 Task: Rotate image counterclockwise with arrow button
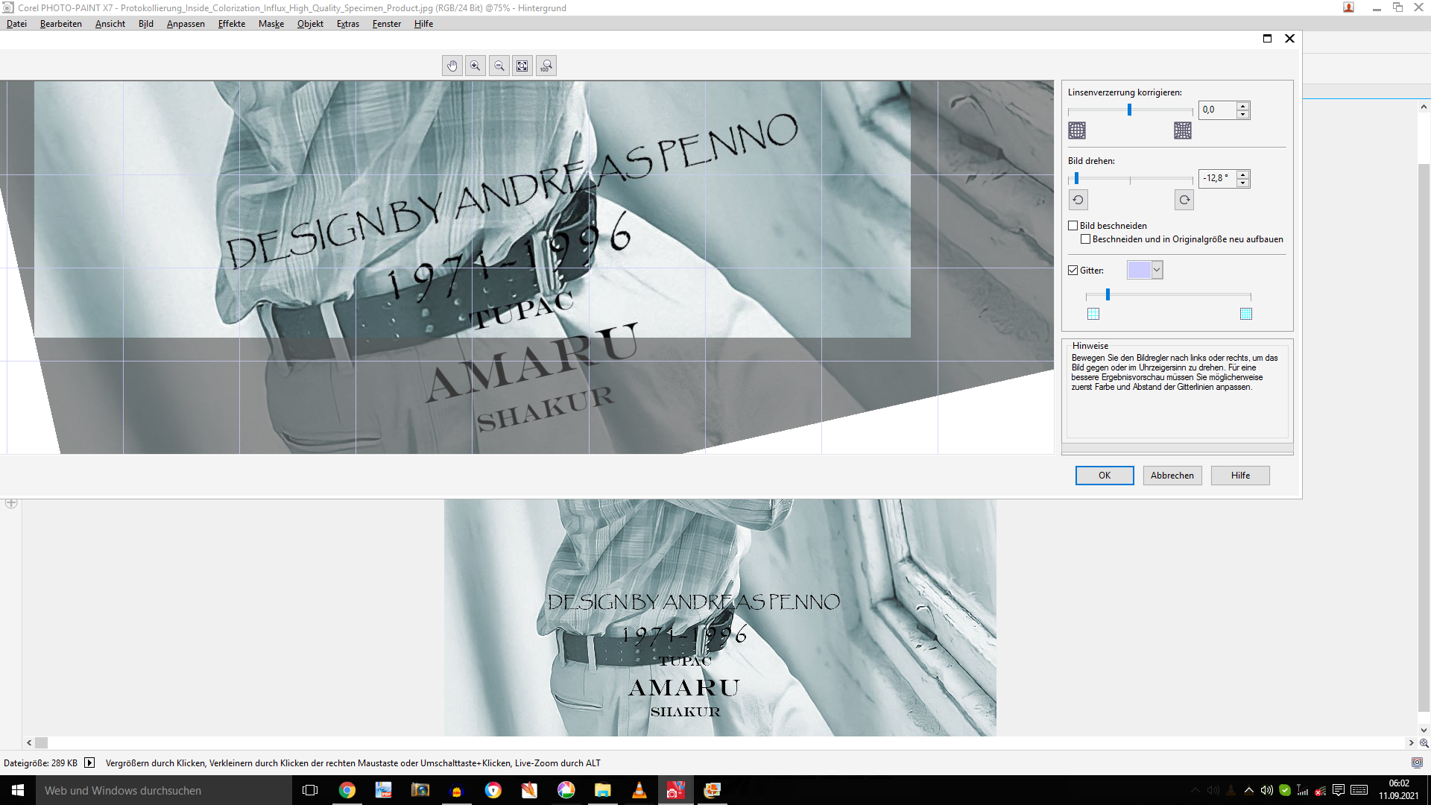1078,200
